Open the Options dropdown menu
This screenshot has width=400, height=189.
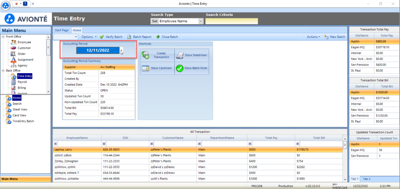pyautogui.click(x=89, y=37)
